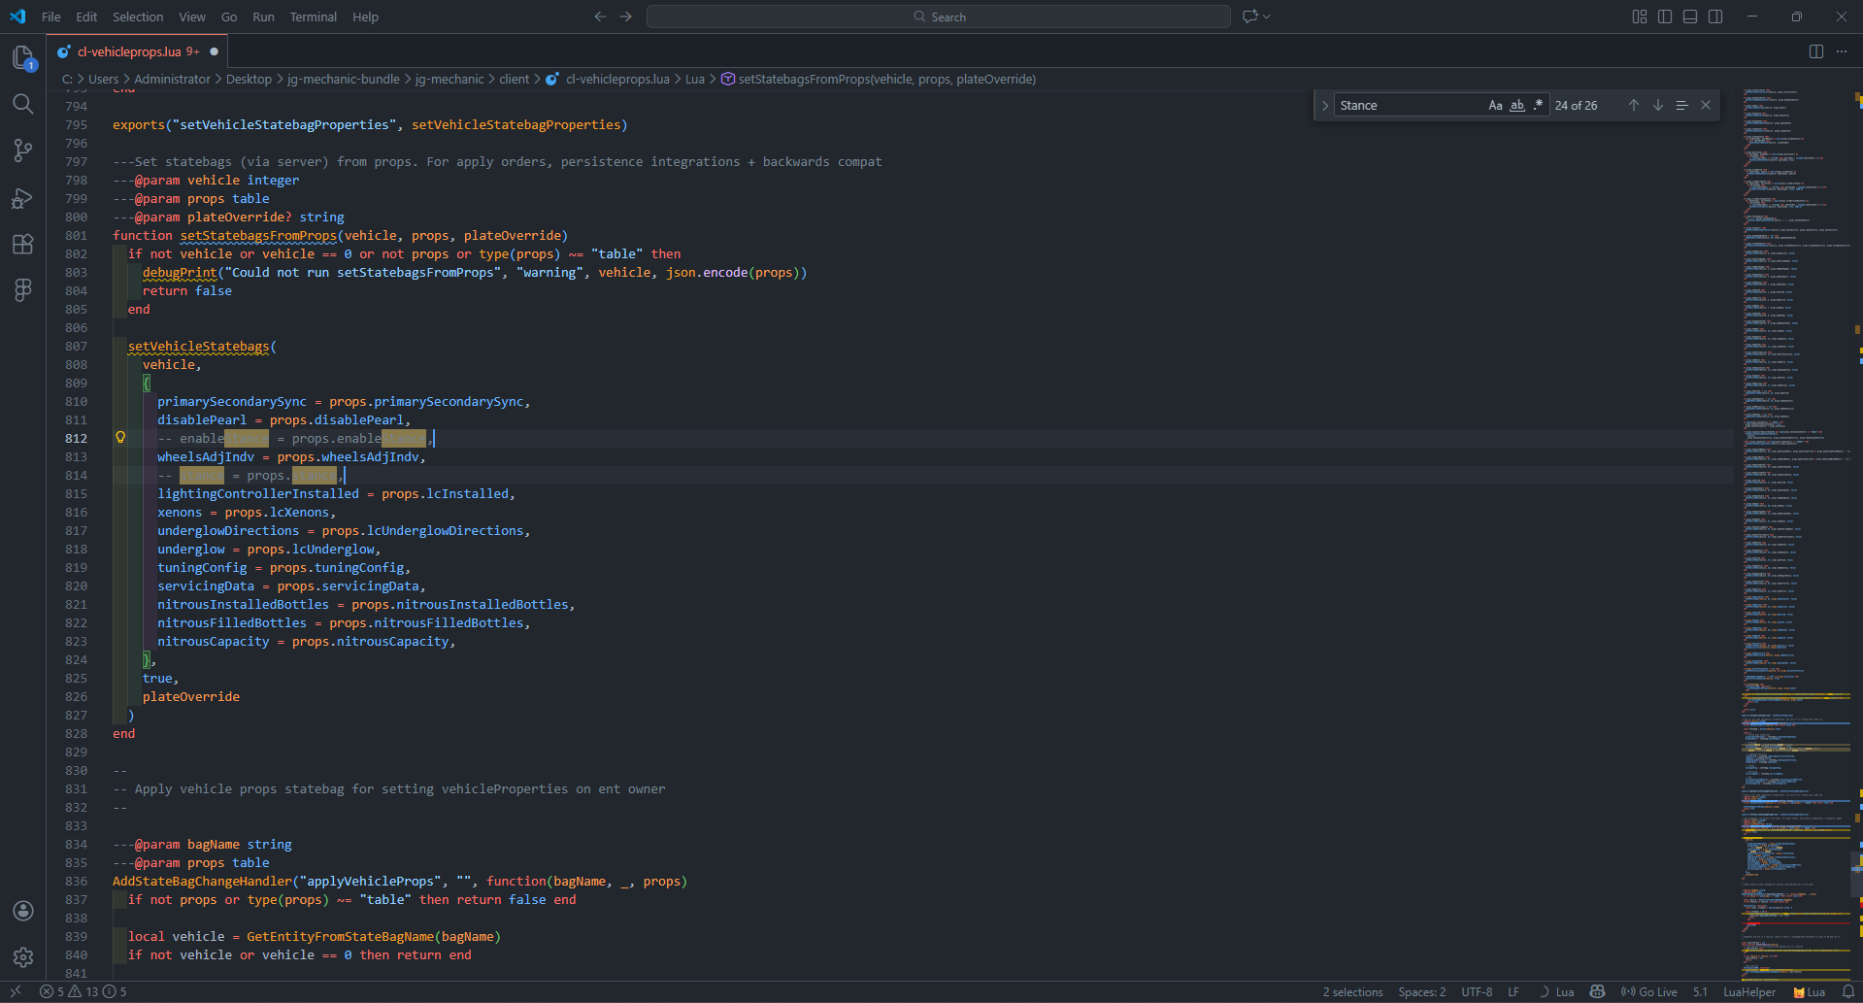
Task: Open the more actions ellipsis for editor
Action: [1842, 51]
